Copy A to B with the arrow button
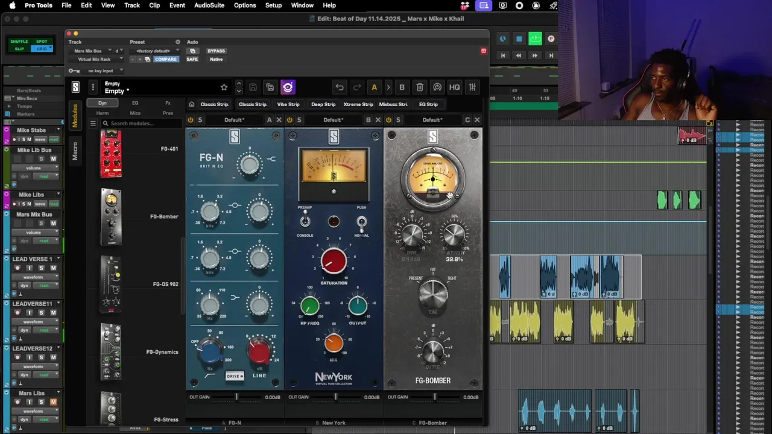The width and height of the screenshot is (772, 434). tap(388, 87)
